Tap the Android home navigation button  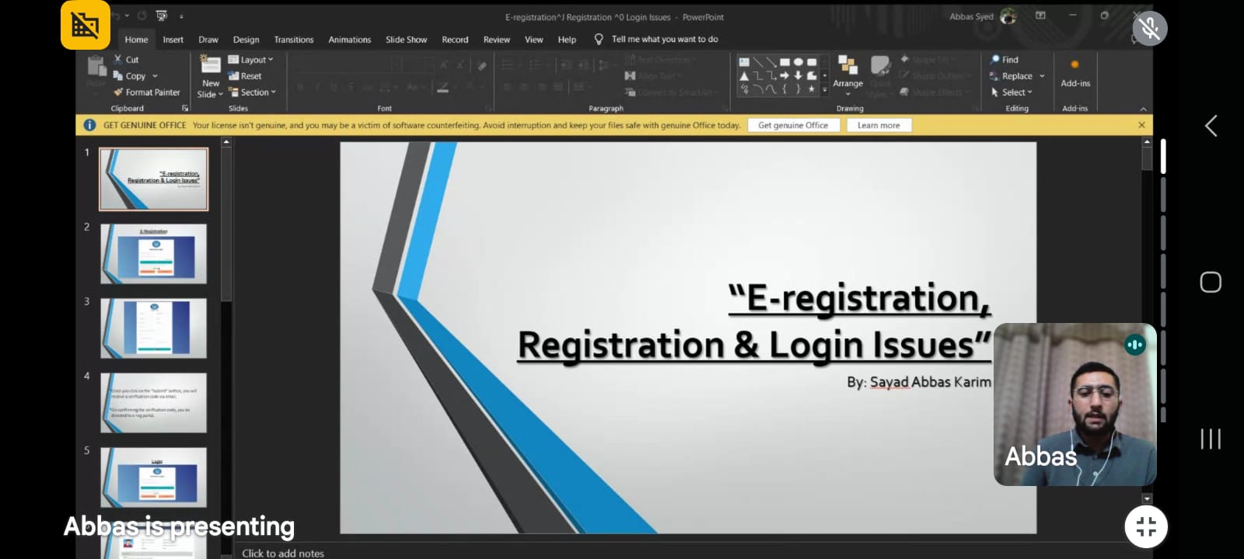click(1211, 282)
